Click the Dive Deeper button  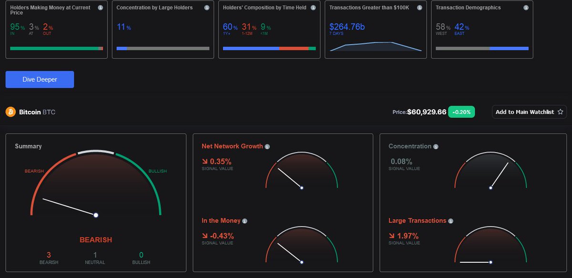tap(40, 79)
